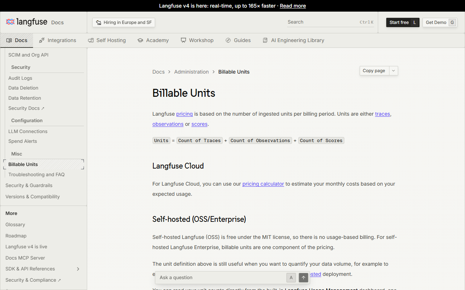This screenshot has height=290, width=465.
Task: Open the pricing calculator link
Action: pyautogui.click(x=263, y=184)
